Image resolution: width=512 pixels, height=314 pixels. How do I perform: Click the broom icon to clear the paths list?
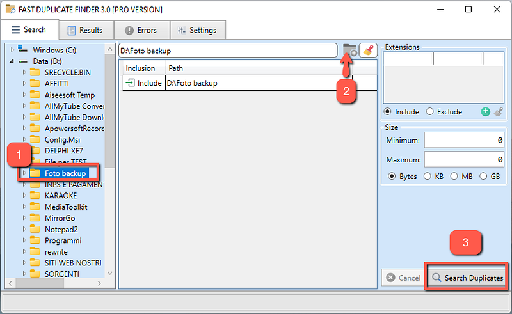[368, 51]
